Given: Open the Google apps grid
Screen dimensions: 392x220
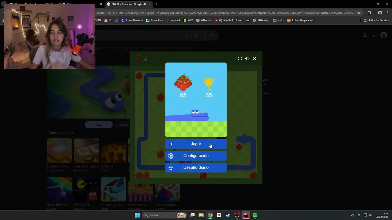Looking at the screenshot, I should pyautogui.click(x=375, y=35).
